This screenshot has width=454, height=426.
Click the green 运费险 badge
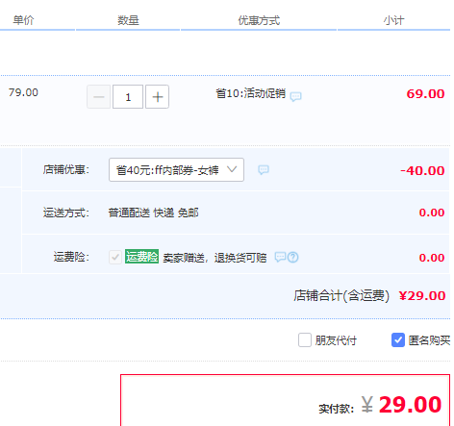(x=141, y=257)
